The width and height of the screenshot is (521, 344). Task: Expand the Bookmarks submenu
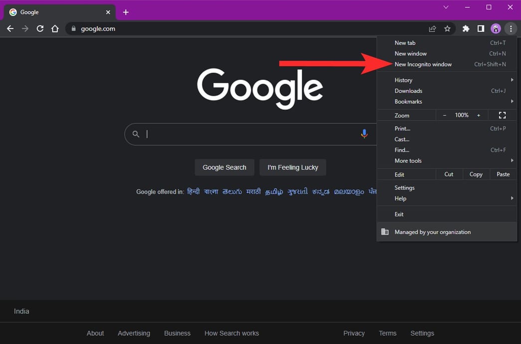pos(408,101)
